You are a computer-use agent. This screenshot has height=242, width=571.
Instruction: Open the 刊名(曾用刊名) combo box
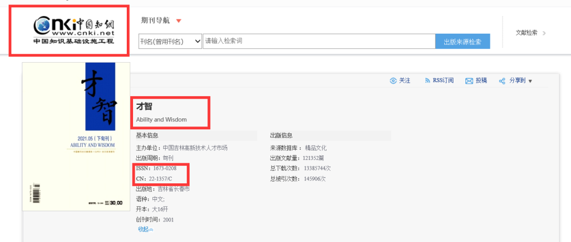[x=170, y=41]
